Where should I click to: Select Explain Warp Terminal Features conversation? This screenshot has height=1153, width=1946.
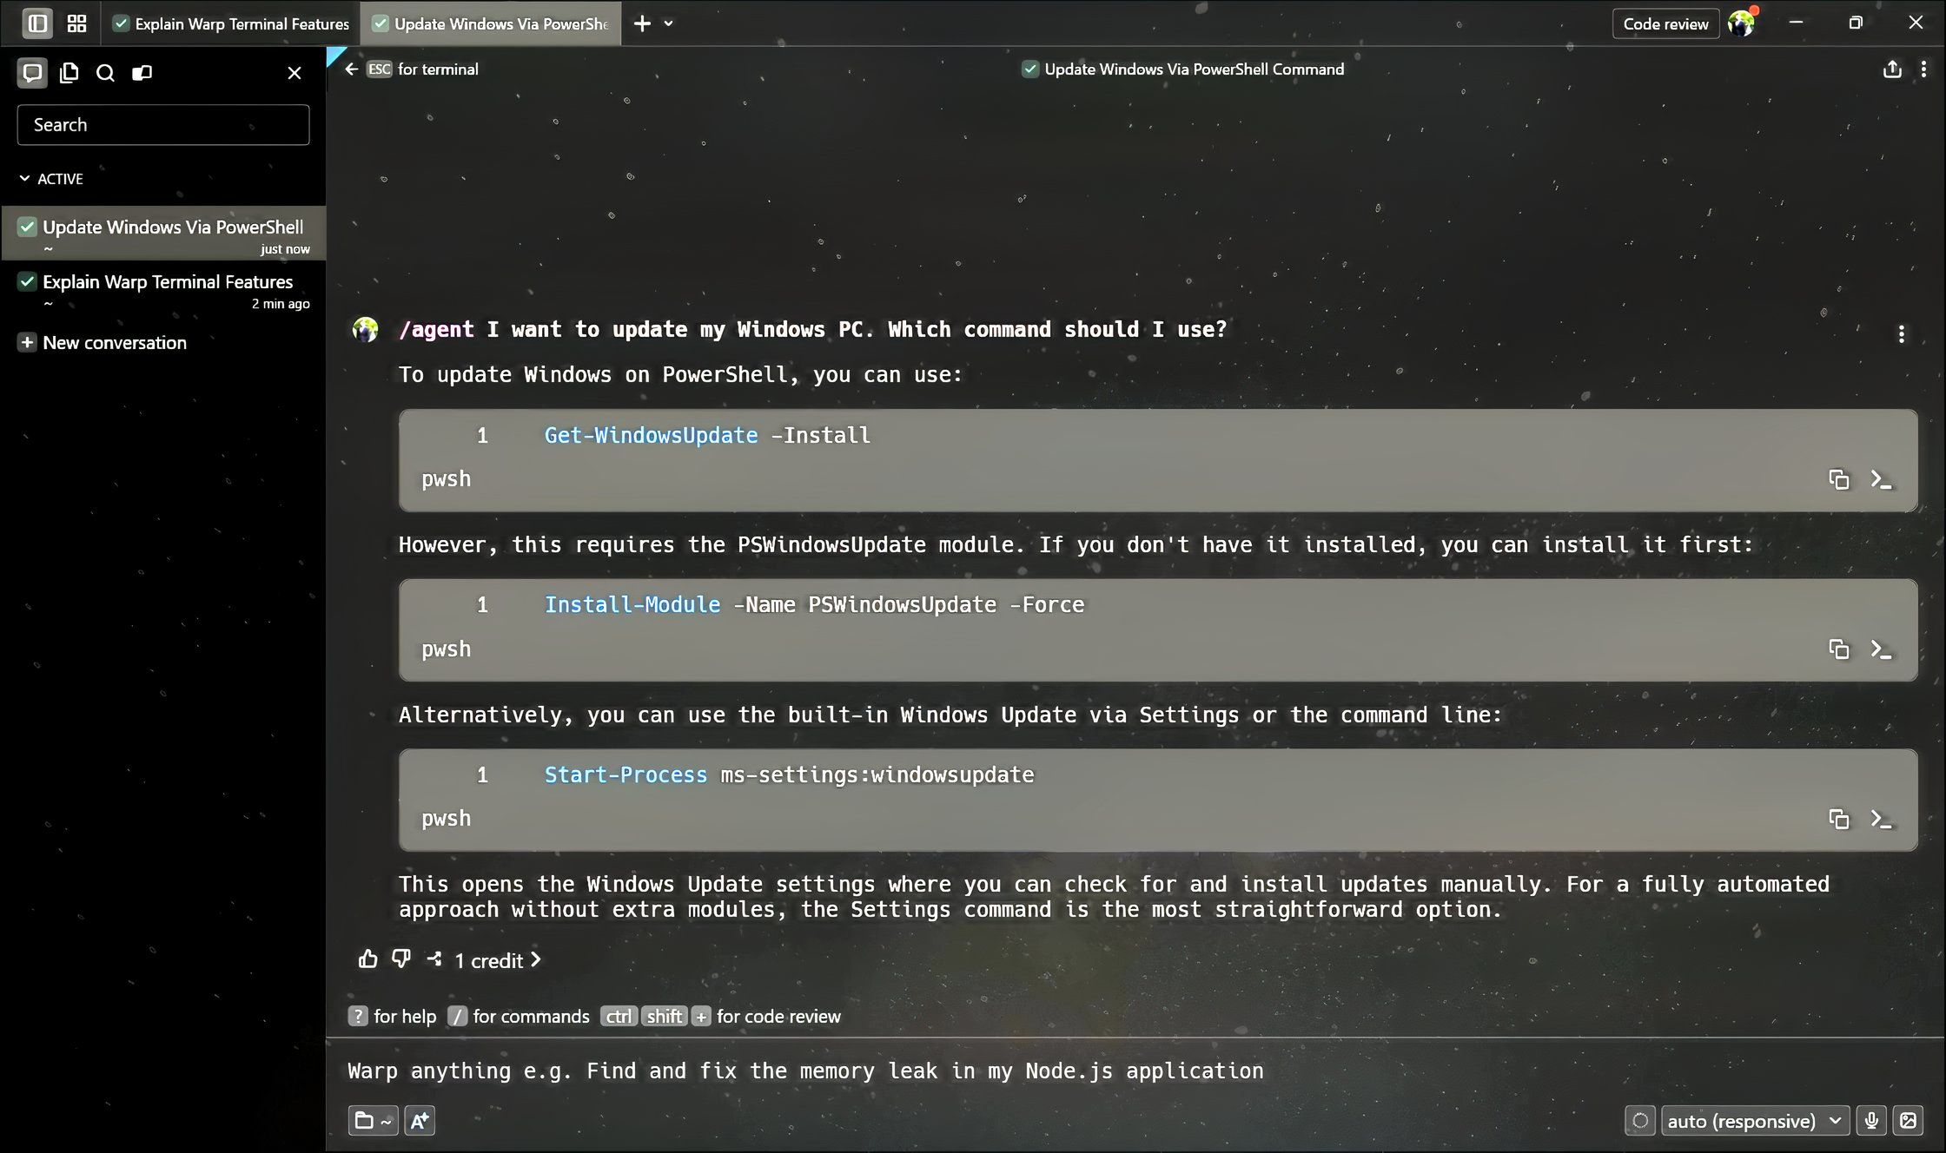[163, 290]
